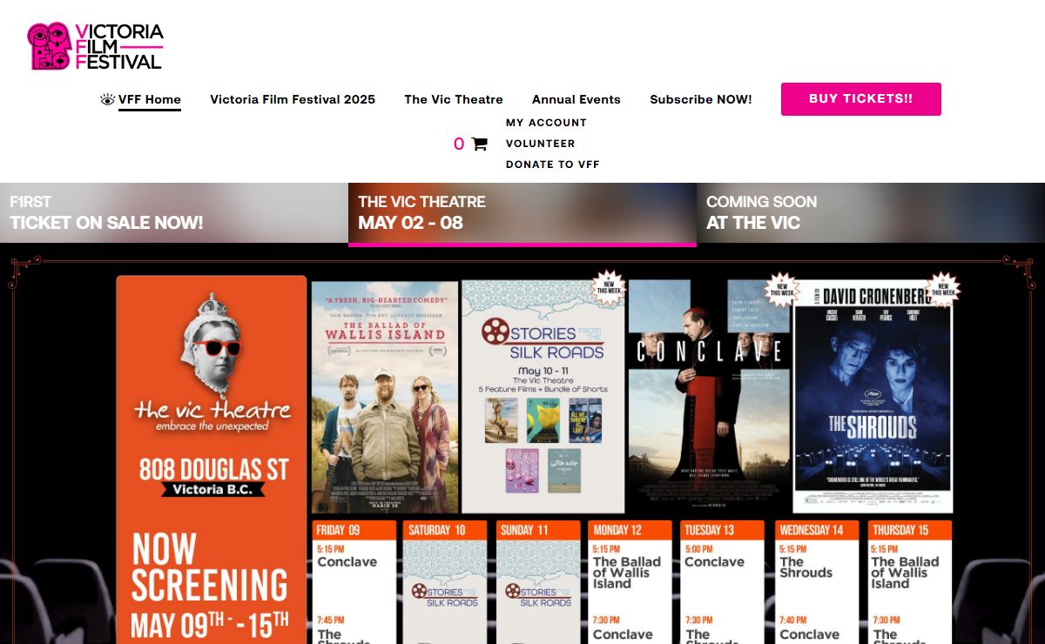Open the DONATE TO VFF link
The width and height of the screenshot is (1045, 644).
pos(553,164)
